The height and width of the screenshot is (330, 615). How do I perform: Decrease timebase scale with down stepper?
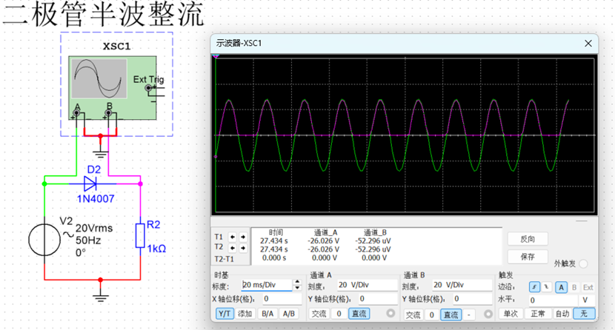(297, 288)
